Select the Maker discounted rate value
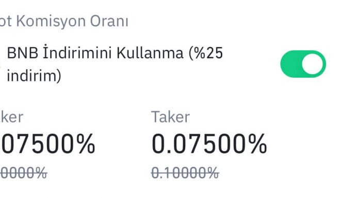The width and height of the screenshot is (359, 198). click(x=47, y=144)
